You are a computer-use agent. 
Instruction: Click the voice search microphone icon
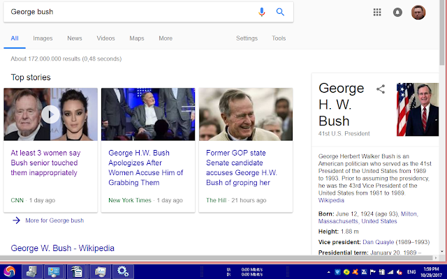pos(261,12)
